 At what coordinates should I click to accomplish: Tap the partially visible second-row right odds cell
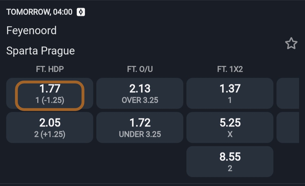coord(288,127)
